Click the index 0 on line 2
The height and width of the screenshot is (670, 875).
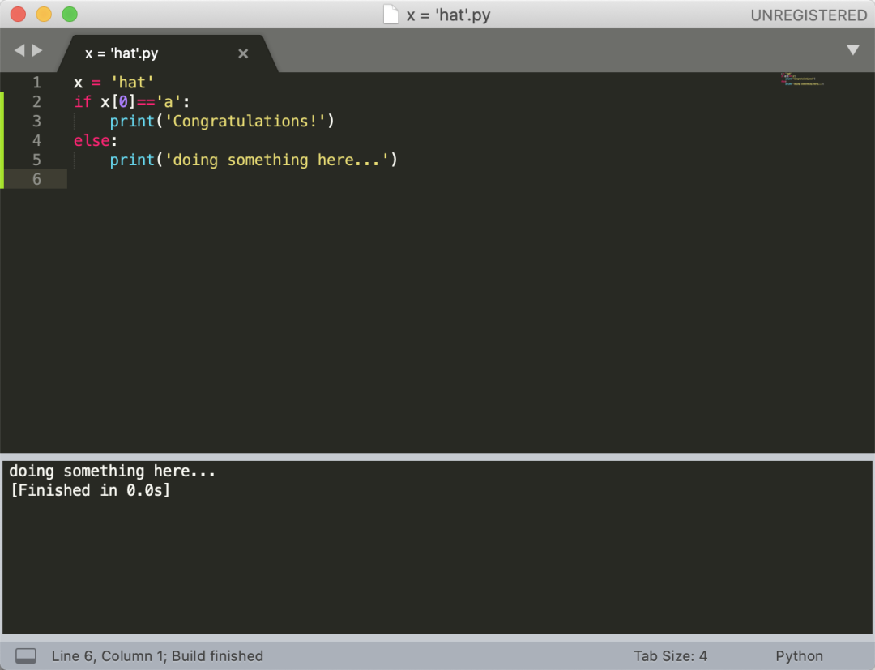123,101
